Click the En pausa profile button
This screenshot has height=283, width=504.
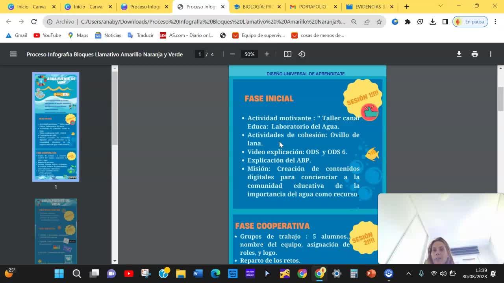(471, 22)
